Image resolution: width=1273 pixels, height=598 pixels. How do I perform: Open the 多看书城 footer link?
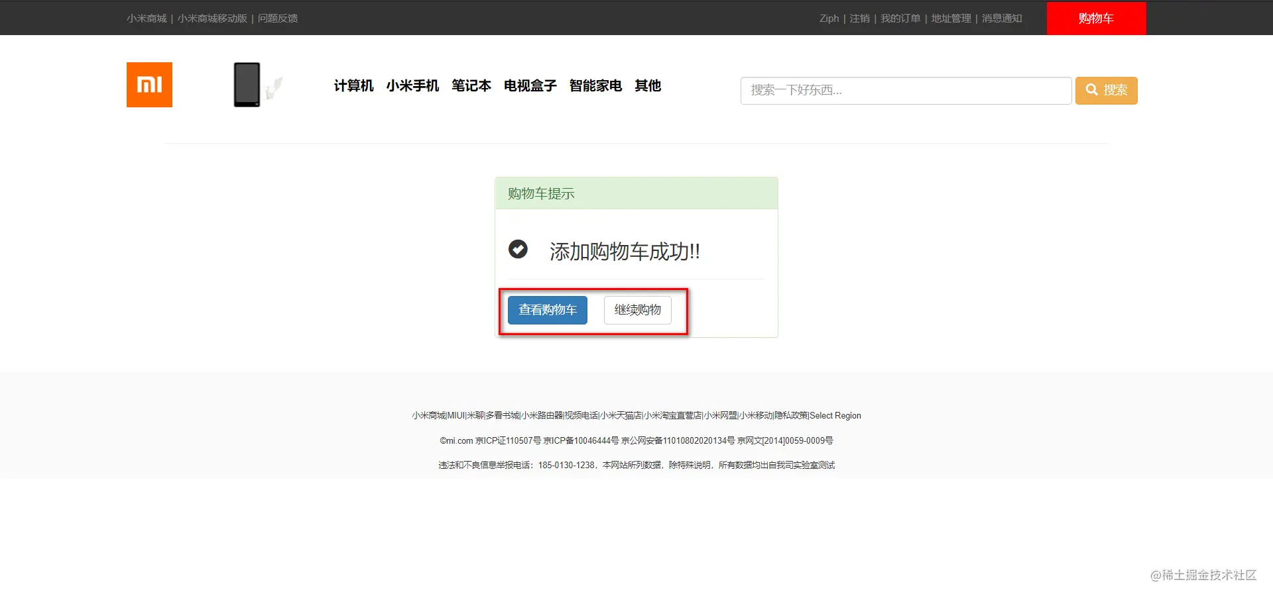(503, 416)
